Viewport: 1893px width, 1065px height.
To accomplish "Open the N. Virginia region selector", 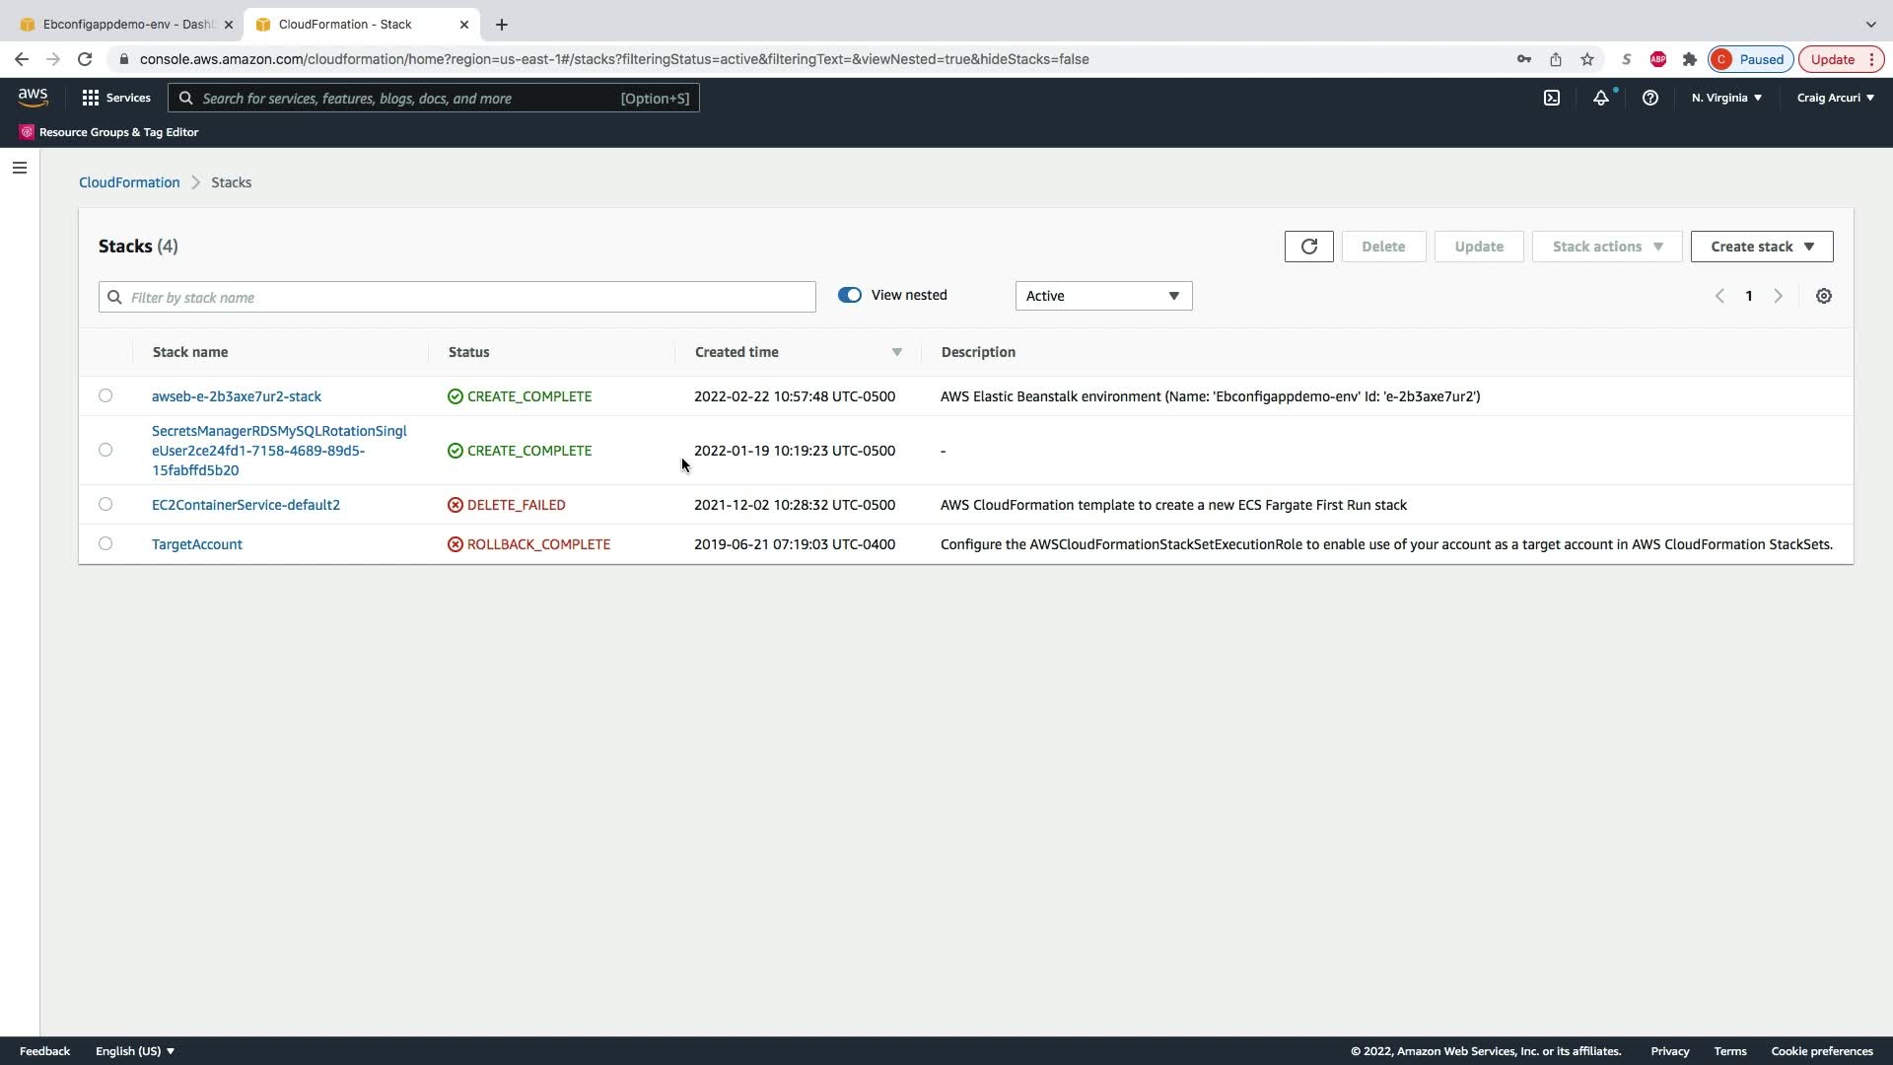I will click(1725, 98).
